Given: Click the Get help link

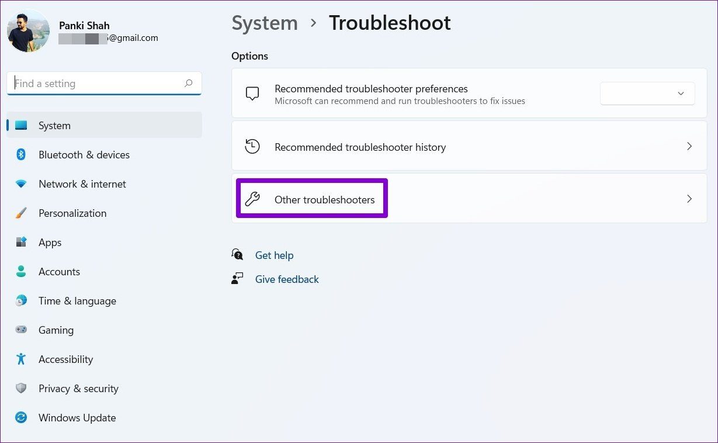Looking at the screenshot, I should click(x=274, y=255).
